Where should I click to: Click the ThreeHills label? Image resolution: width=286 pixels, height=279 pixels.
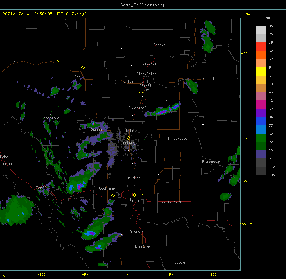click(177, 139)
